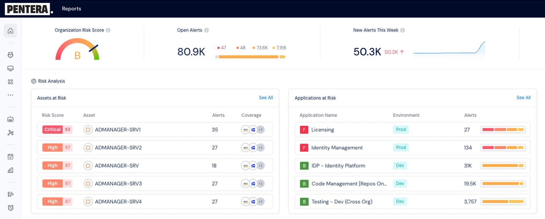Click F grade badge for Licensing
Image resolution: width=545 pixels, height=219 pixels.
304,130
